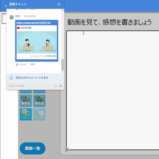Viewport: 159px width, 159px height.
Task: Click the chat scrollbar up arrow
Action: [63, 10]
